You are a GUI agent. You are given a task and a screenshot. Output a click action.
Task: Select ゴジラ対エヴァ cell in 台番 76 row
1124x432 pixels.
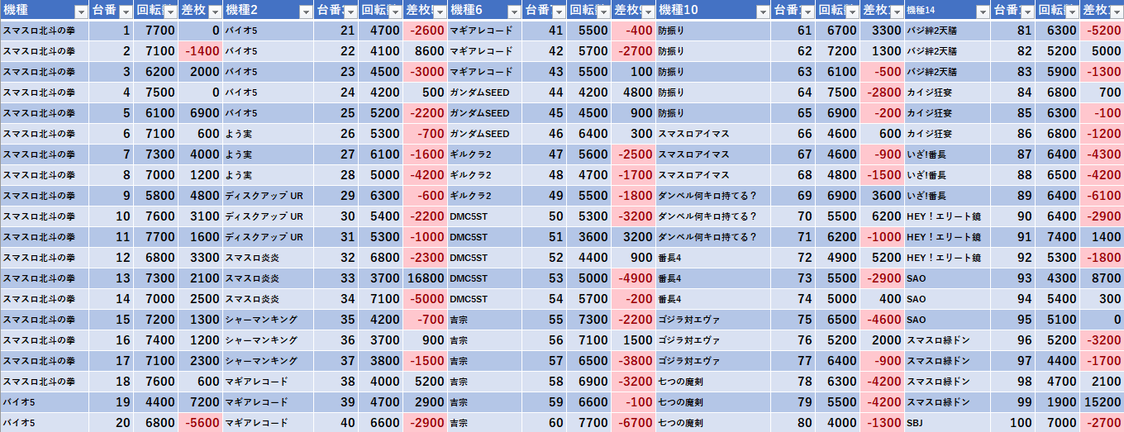click(x=713, y=340)
